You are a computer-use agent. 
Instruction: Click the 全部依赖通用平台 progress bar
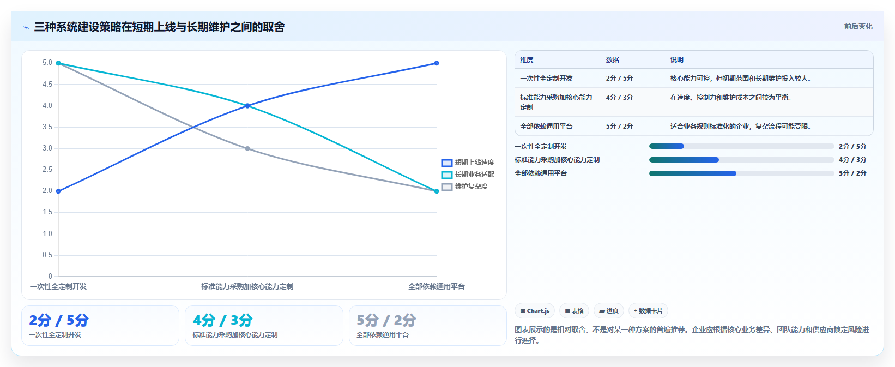(741, 173)
